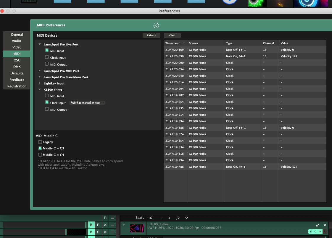Disable MIDI Input for Launchpad Pro Live Port
This screenshot has width=332, height=238.
coord(47,51)
